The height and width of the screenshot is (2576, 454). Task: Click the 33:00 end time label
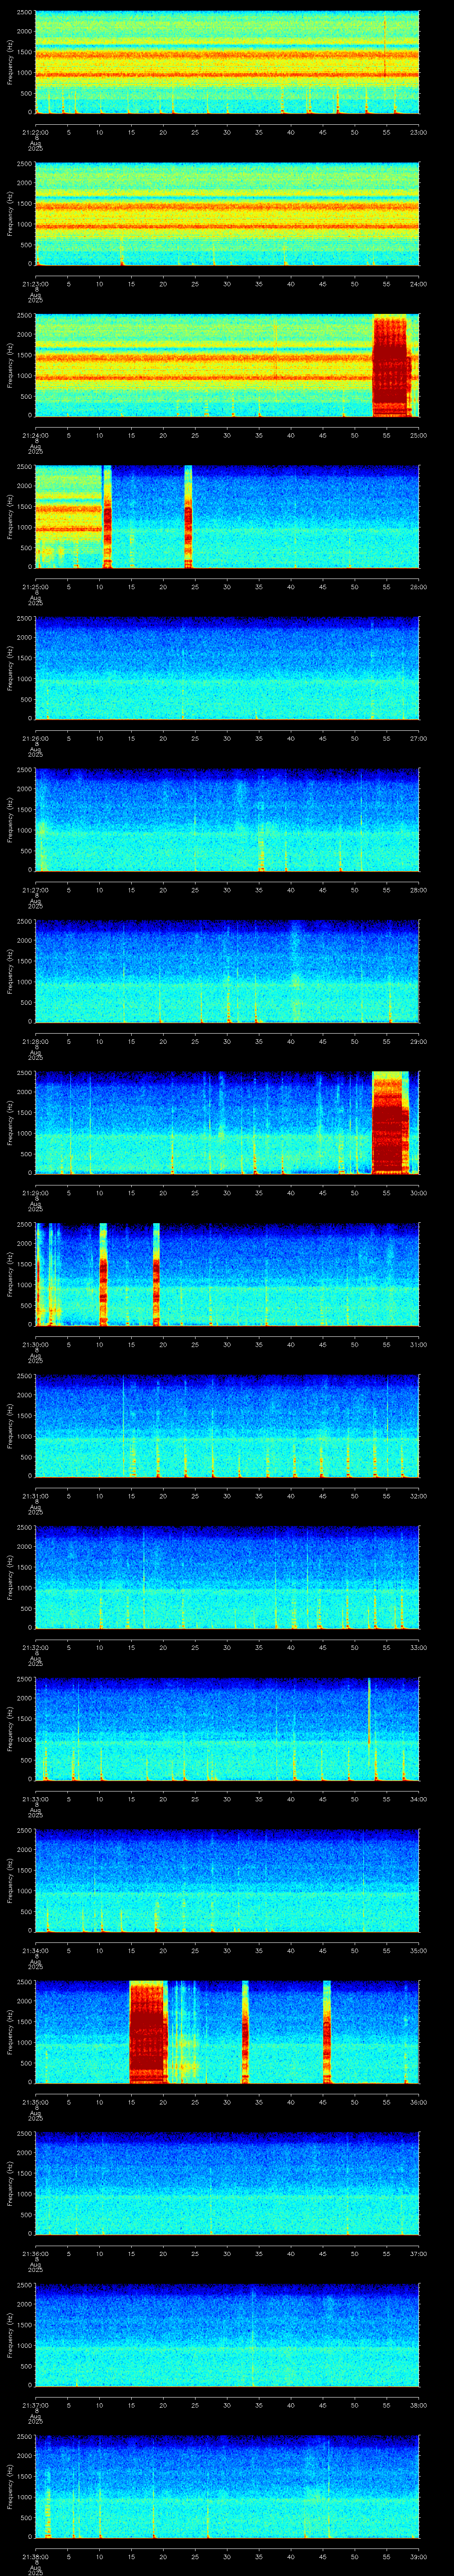(418, 1647)
